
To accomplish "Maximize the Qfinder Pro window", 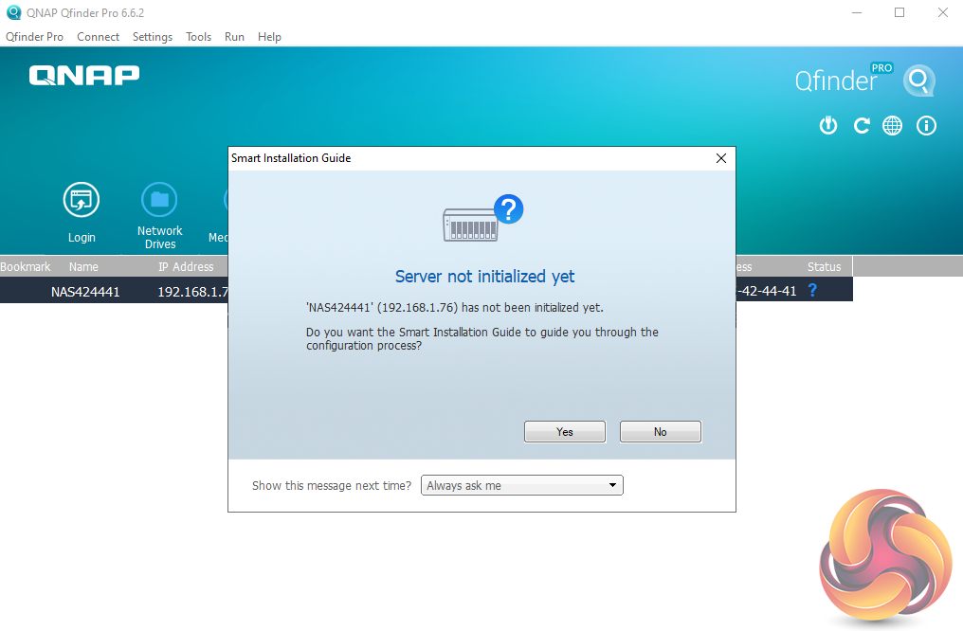I will 899,12.
